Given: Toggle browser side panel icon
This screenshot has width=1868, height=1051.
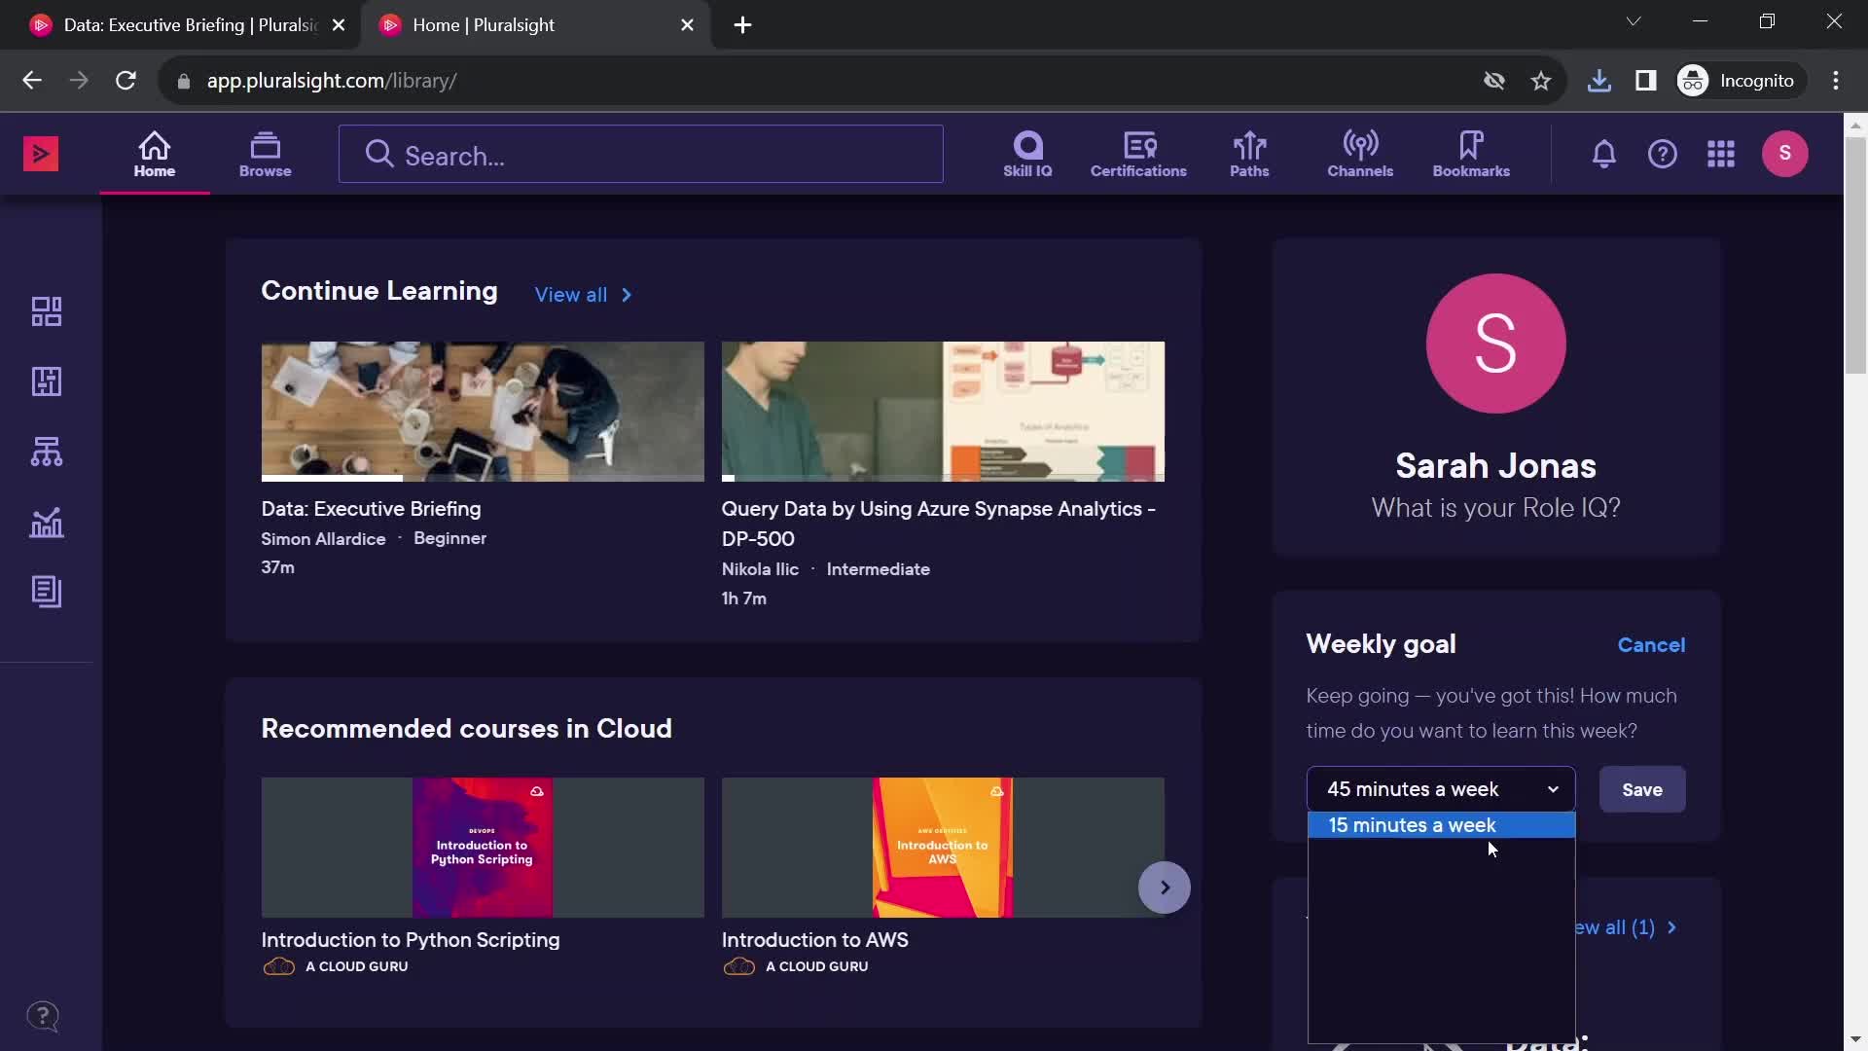Looking at the screenshot, I should (1645, 81).
